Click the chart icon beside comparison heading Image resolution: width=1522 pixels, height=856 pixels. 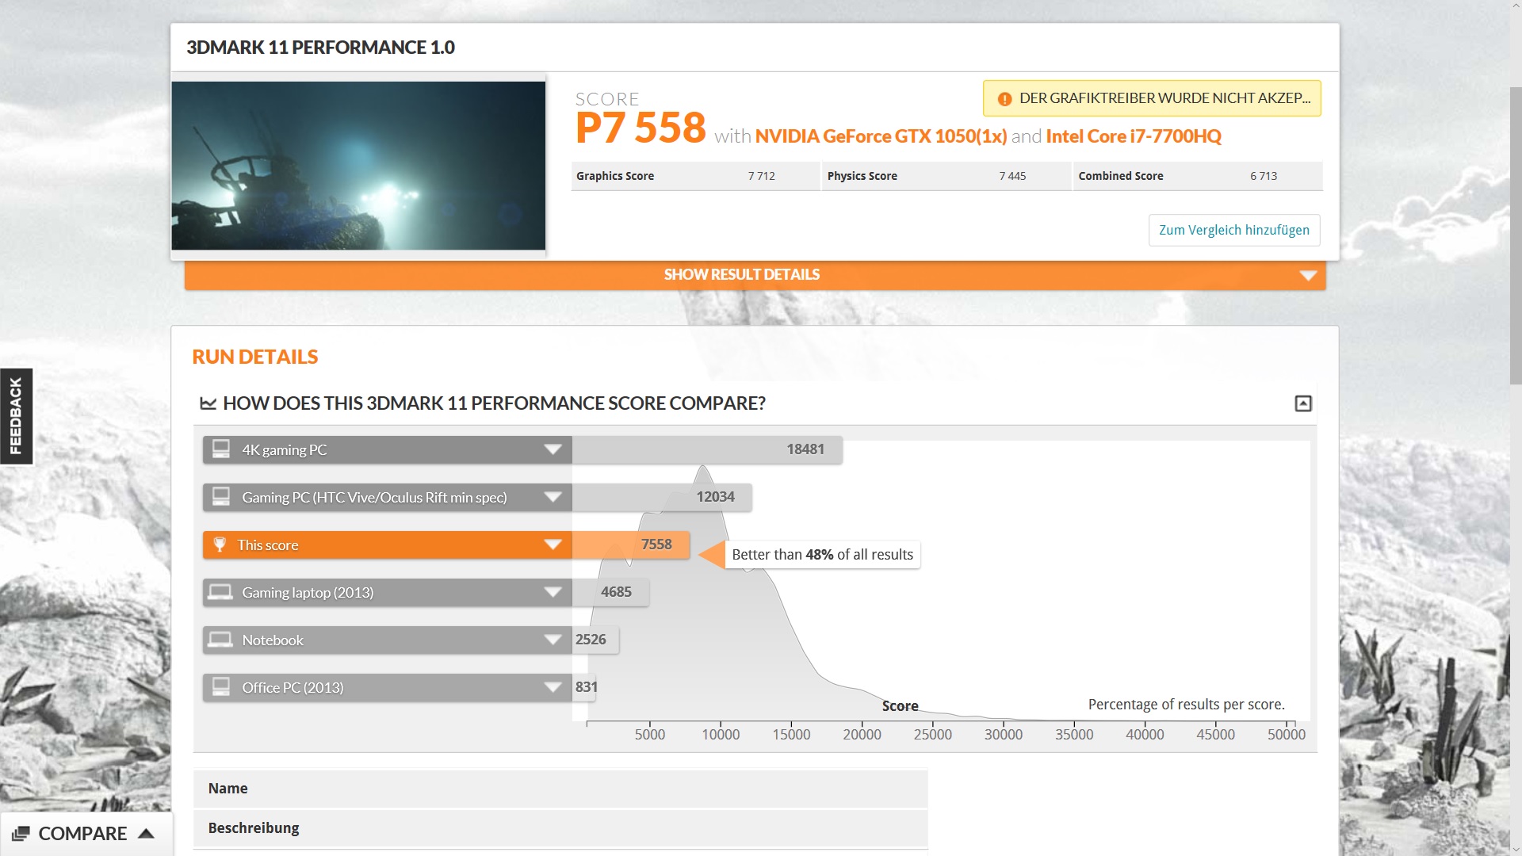pos(208,403)
